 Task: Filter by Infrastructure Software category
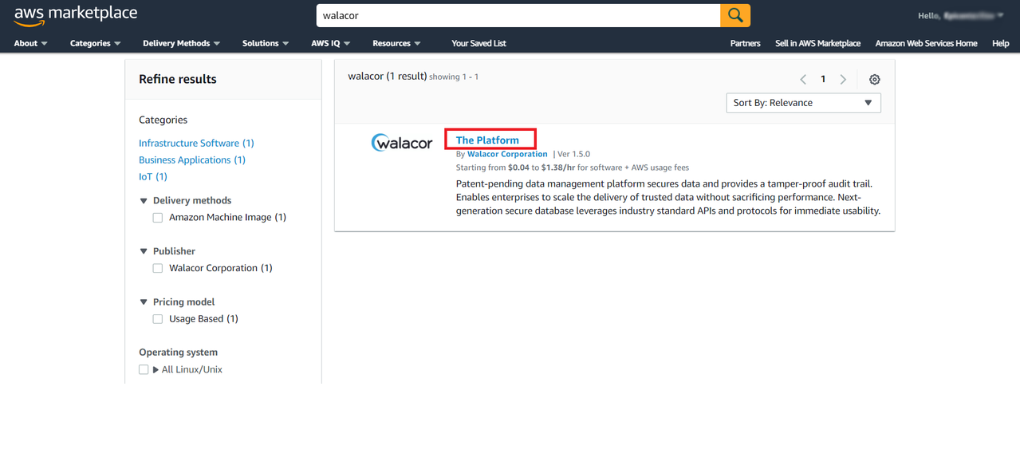(x=196, y=144)
